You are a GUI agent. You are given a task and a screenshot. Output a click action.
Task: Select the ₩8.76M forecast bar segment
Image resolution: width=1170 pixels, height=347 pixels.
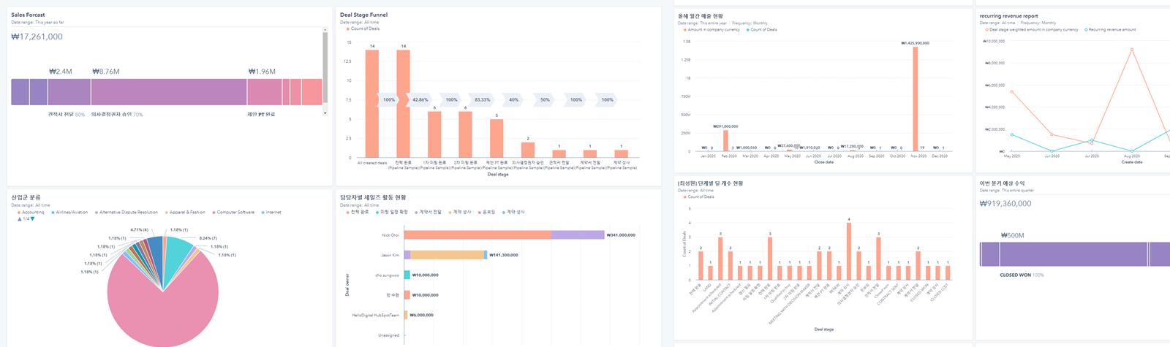[169, 92]
